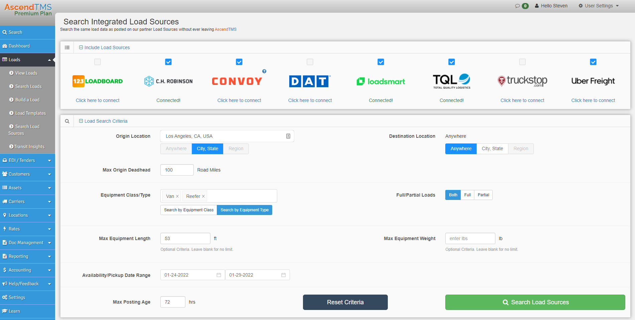Enable the DAT source checkbox

pyautogui.click(x=310, y=62)
